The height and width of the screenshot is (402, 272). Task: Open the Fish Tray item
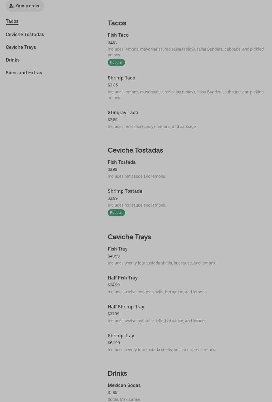[118, 249]
